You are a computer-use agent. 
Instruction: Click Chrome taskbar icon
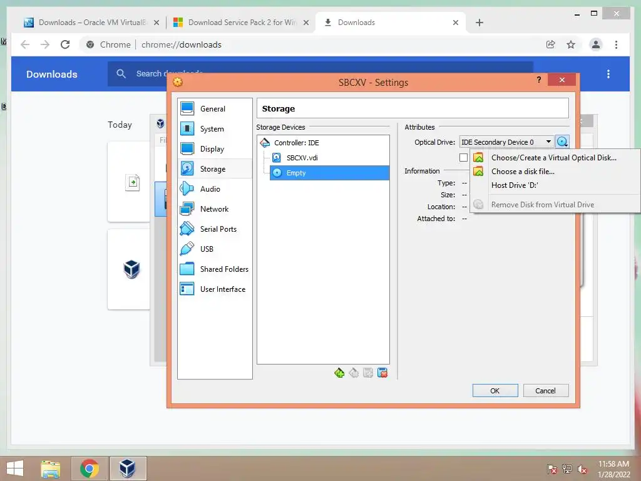90,468
